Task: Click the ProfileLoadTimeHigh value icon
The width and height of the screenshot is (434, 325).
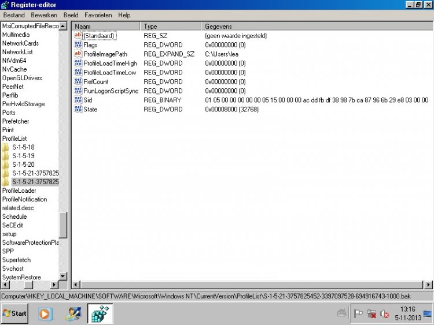Action: 78,63
